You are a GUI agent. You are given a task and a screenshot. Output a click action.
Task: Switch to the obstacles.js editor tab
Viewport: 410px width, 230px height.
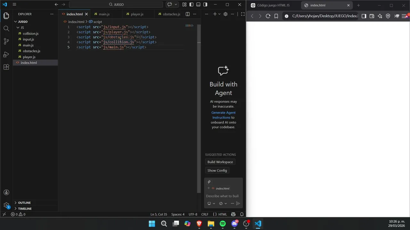(x=169, y=14)
